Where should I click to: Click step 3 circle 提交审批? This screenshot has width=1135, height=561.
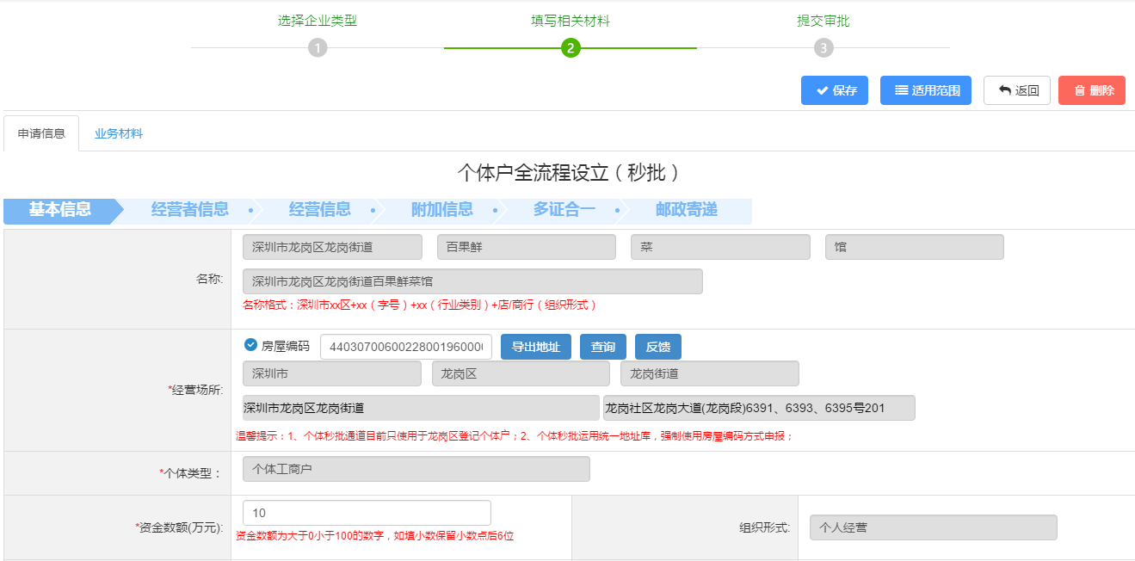click(823, 48)
